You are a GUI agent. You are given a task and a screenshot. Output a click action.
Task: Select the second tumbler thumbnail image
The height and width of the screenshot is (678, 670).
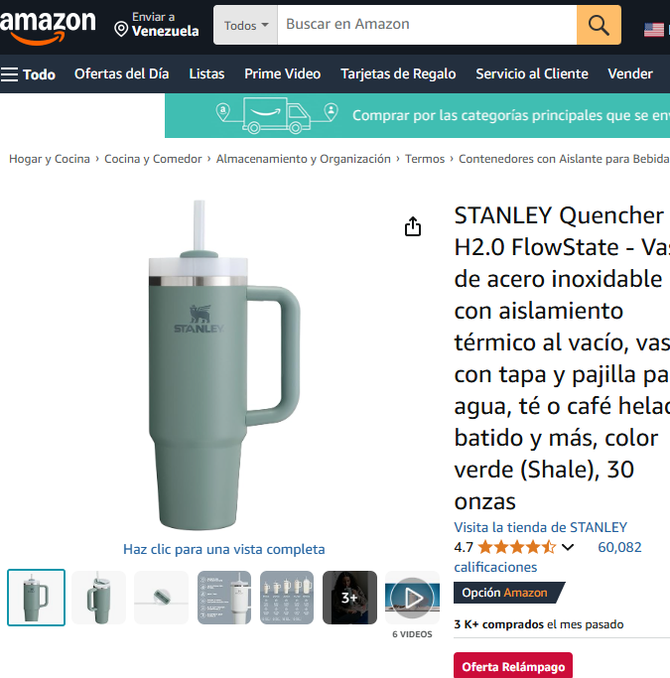pyautogui.click(x=98, y=598)
